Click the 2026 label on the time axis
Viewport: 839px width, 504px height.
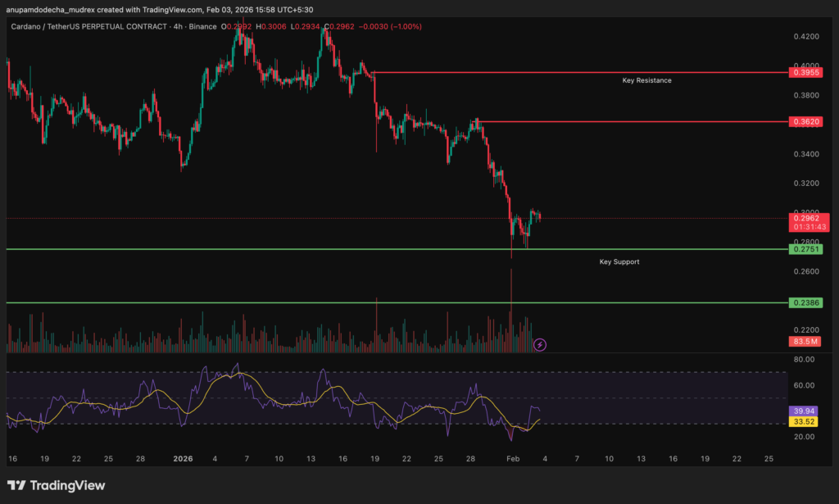[x=183, y=460]
